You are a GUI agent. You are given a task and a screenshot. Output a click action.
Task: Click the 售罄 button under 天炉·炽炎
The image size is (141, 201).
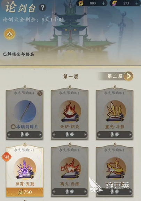70,134
